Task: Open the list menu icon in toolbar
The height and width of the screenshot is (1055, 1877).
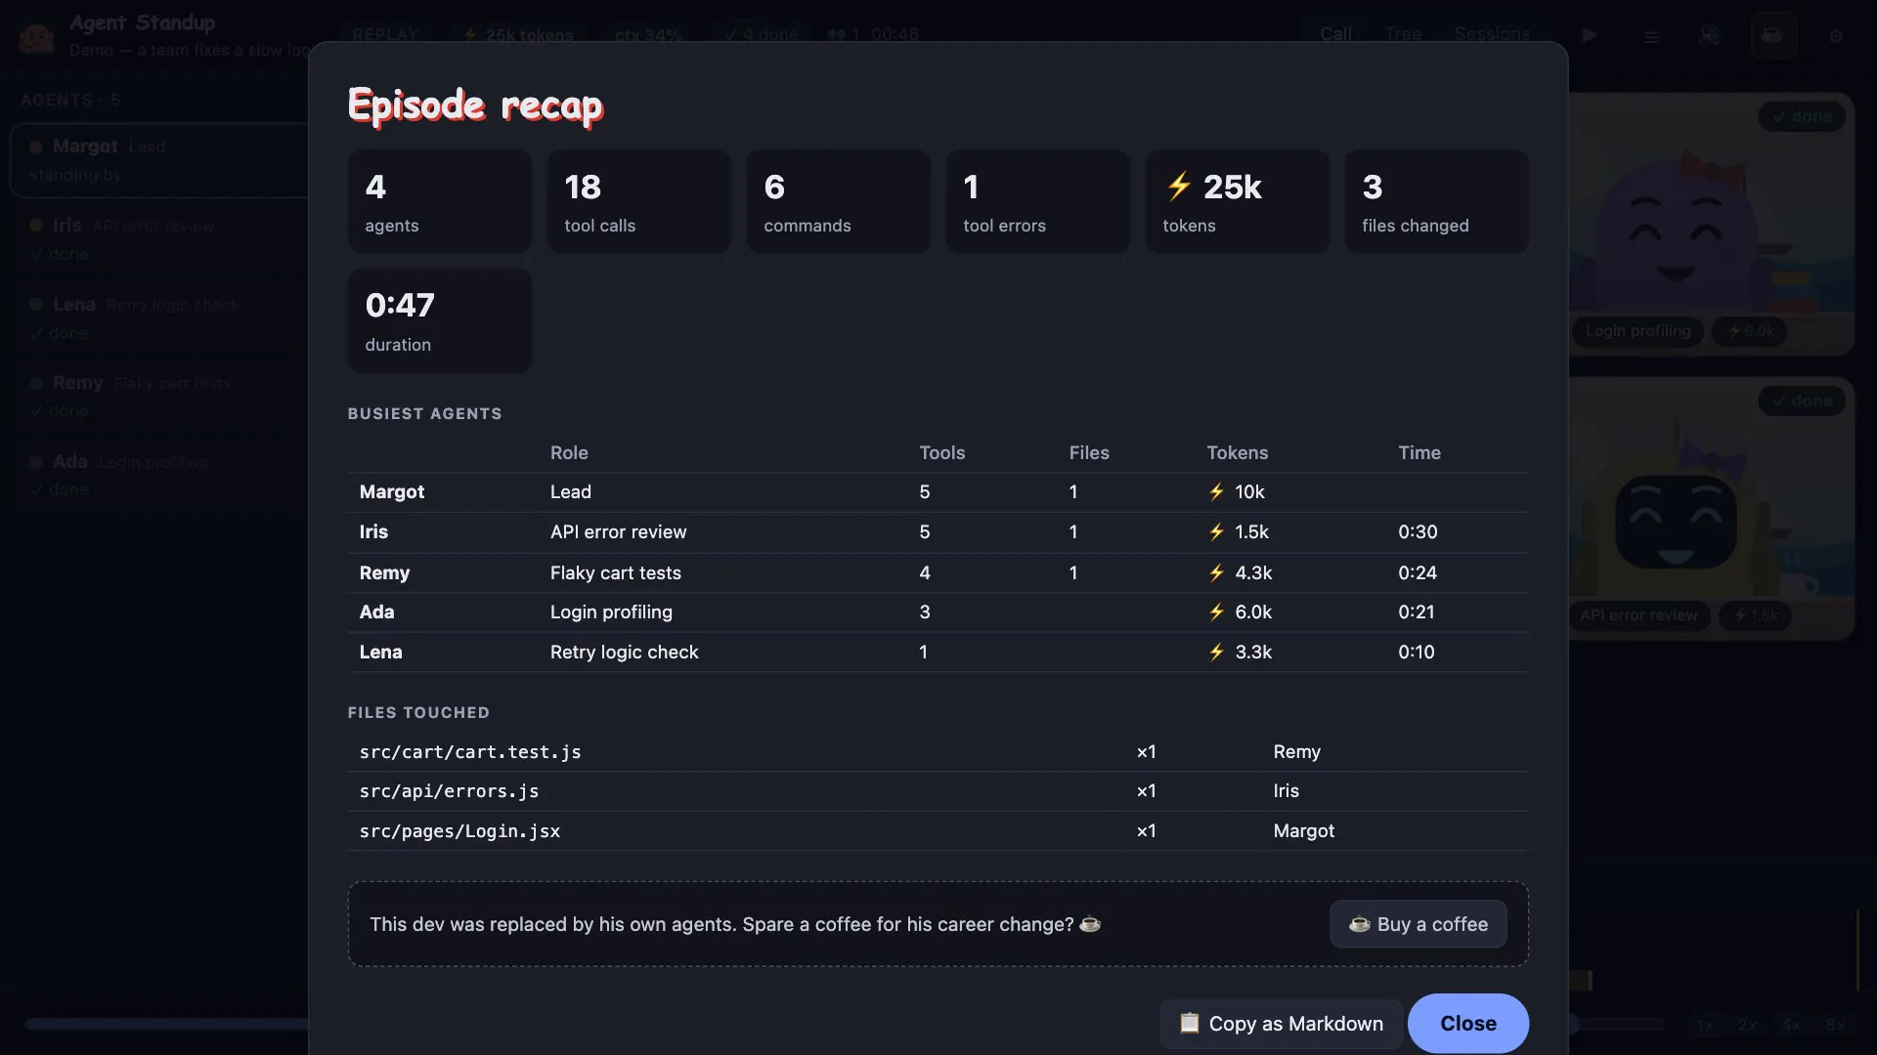Action: point(1651,36)
